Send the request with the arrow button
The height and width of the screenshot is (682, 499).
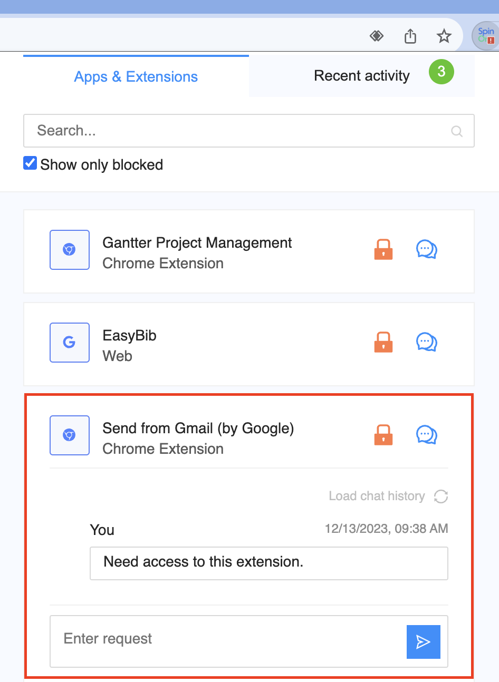[x=423, y=641]
